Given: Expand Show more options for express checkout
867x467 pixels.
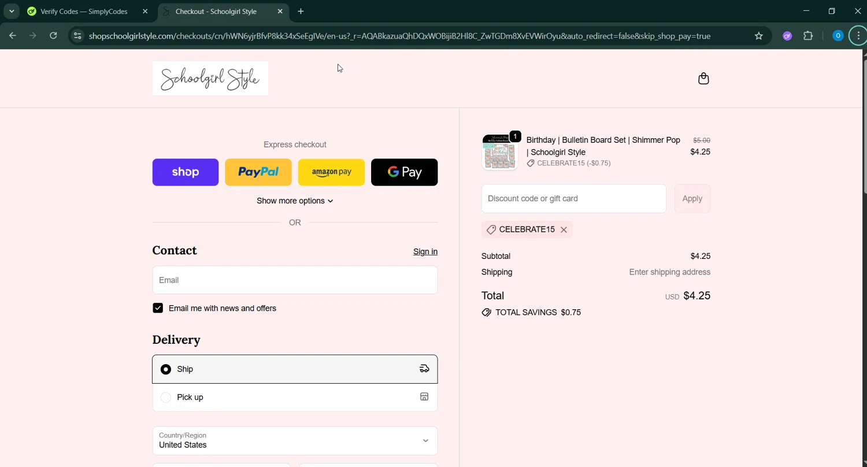Looking at the screenshot, I should [295, 201].
